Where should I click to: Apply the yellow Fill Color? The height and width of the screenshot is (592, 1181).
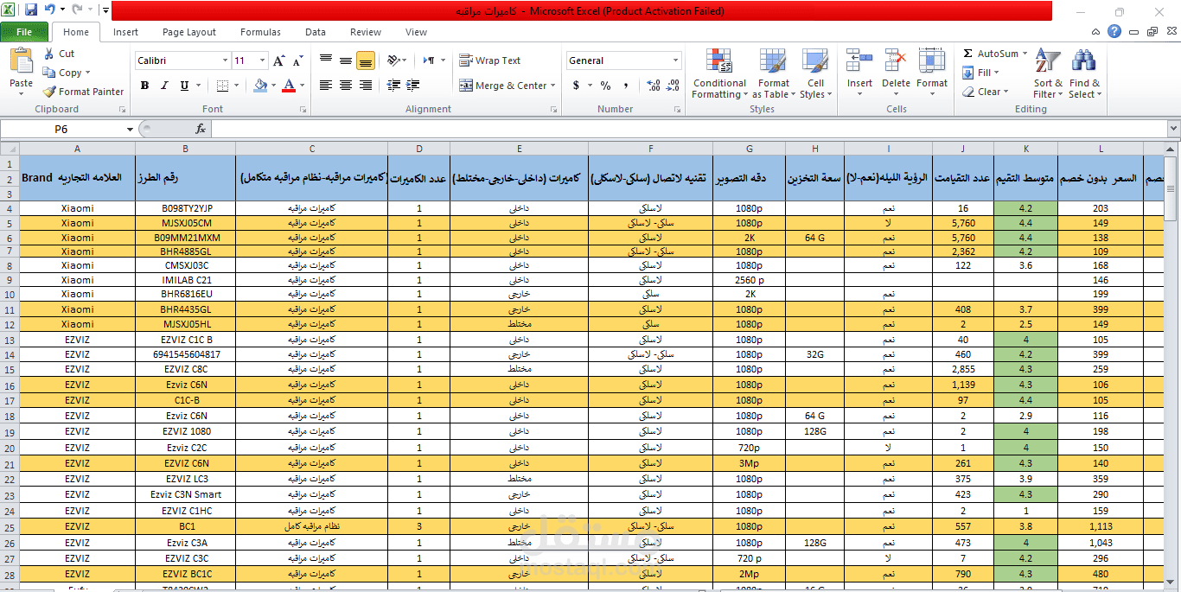click(x=259, y=86)
